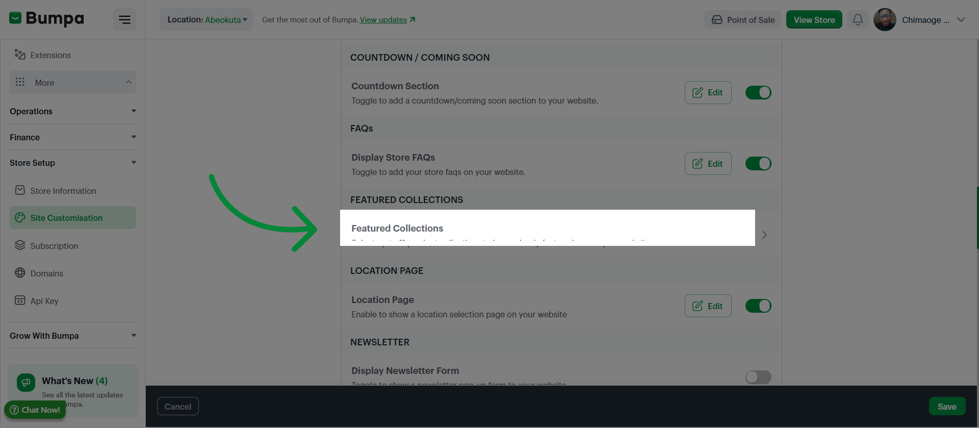The height and width of the screenshot is (428, 979).
Task: Open the Subscription page
Action: tap(73, 246)
